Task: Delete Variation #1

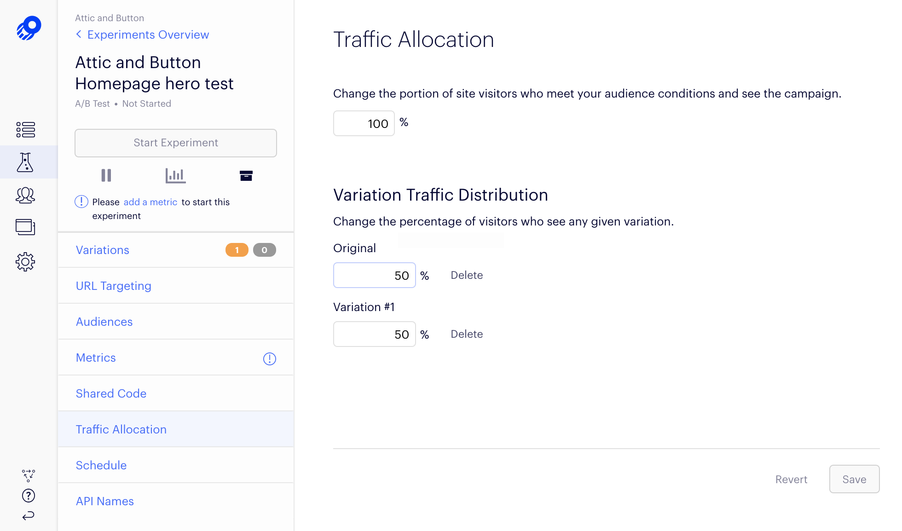Action: click(467, 335)
